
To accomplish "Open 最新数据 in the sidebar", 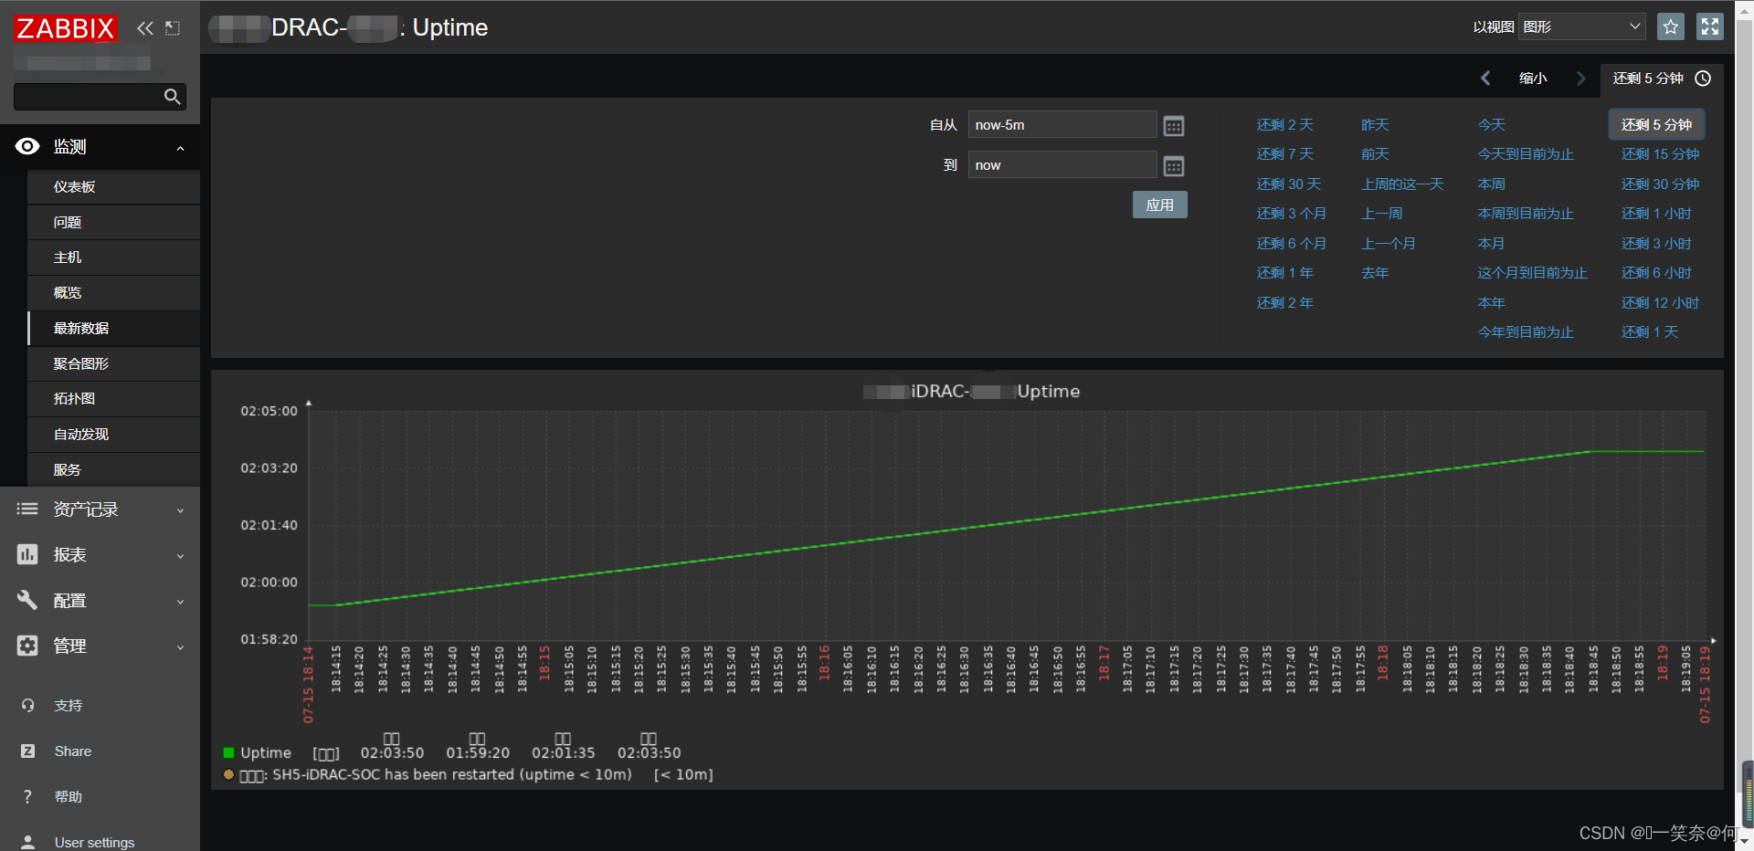I will 113,328.
